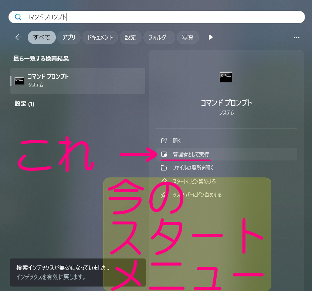Click 開く to launch Command Prompt
The height and width of the screenshot is (291, 312).
pos(227,141)
